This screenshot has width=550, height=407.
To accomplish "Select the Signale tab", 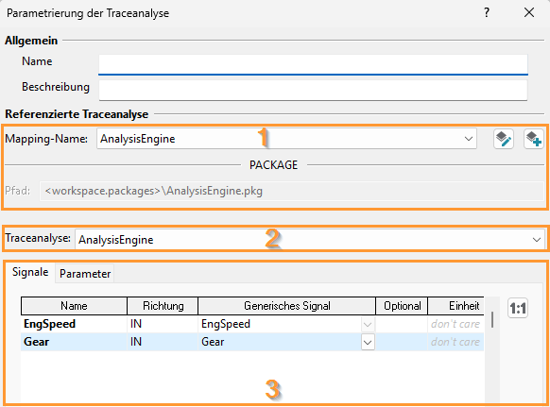I will tap(30, 272).
